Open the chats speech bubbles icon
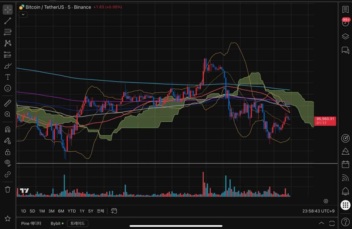Viewport: 352px width, 229px height. [x=345, y=50]
